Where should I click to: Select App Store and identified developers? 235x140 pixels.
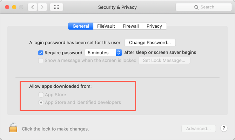pos(41,103)
